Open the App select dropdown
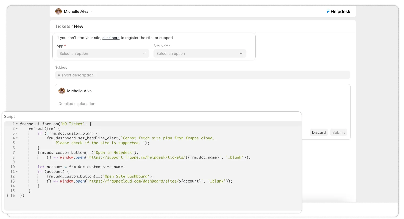 coord(103,54)
